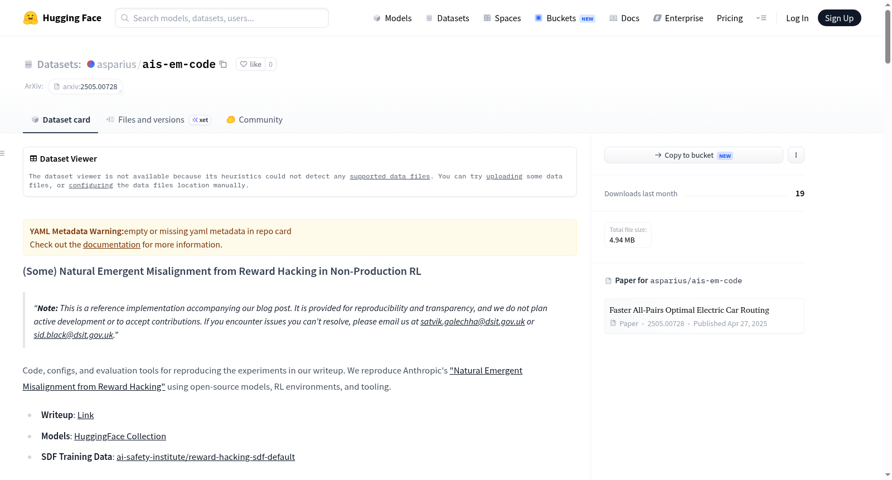This screenshot has width=892, height=480.
Task: Open the Community tab
Action: coord(255,120)
